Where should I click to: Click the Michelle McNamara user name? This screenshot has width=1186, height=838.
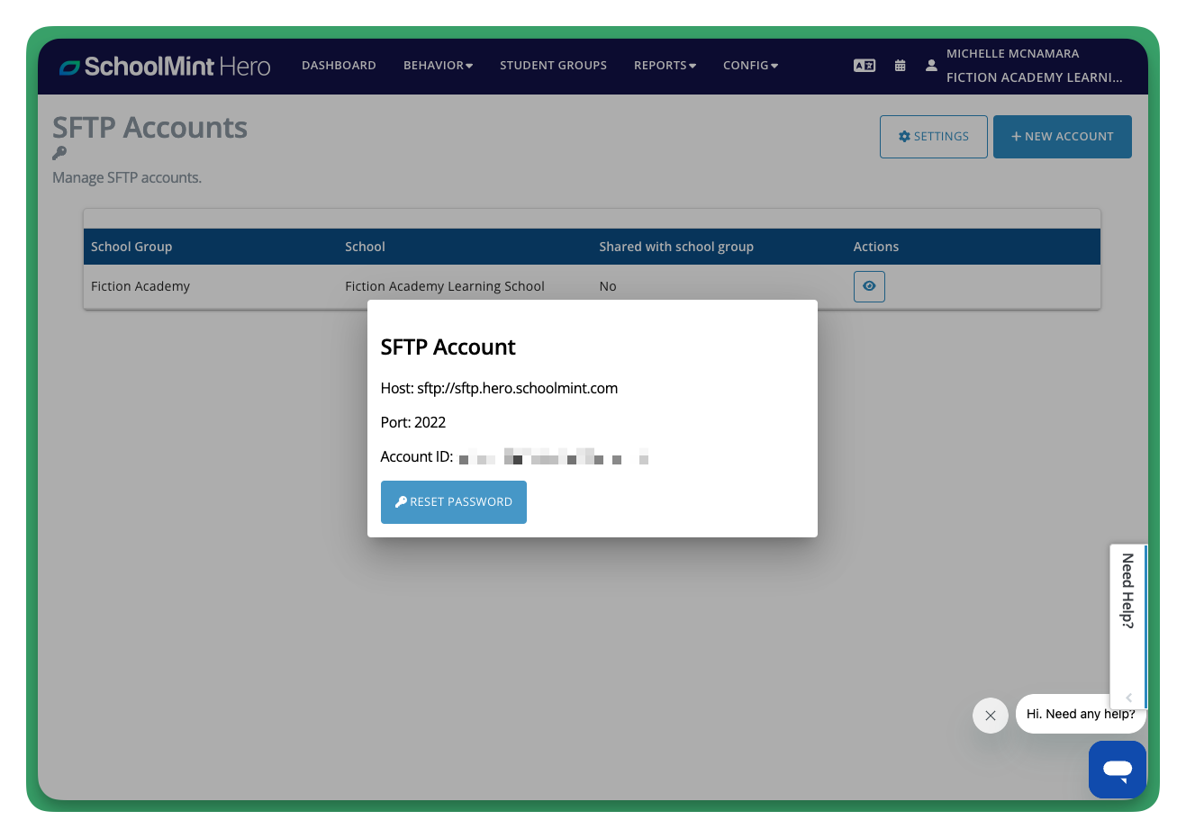click(x=1012, y=54)
